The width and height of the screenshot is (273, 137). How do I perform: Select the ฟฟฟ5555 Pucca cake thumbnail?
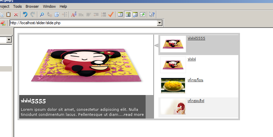[x=173, y=44]
